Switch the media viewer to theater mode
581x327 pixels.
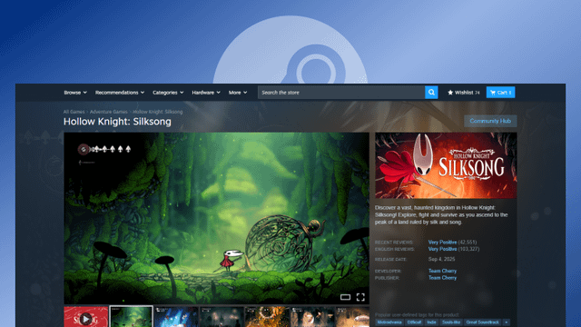[x=345, y=297]
